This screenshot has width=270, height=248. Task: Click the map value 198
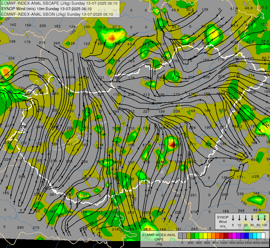12,42
